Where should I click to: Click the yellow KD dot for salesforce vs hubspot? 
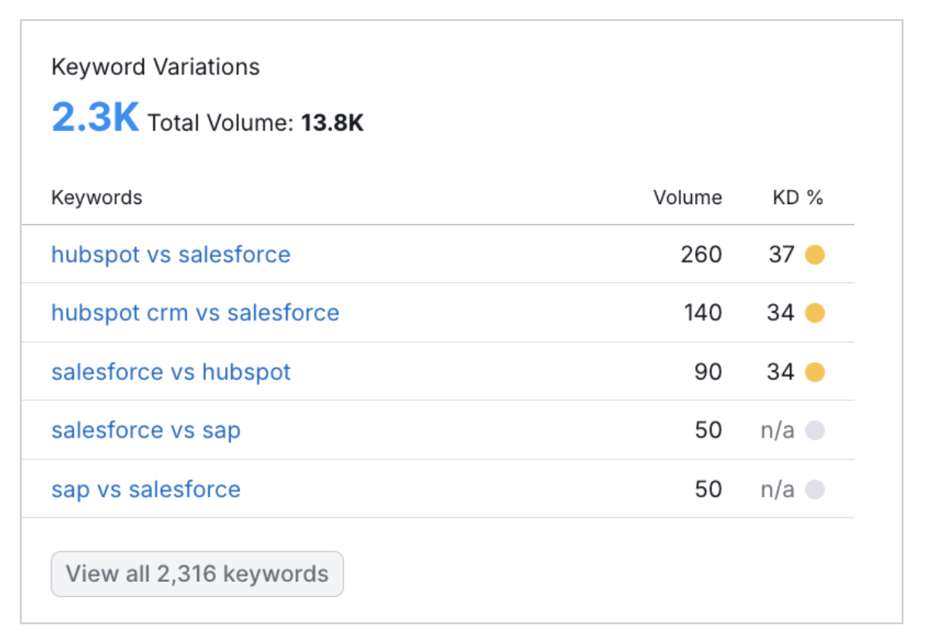814,372
